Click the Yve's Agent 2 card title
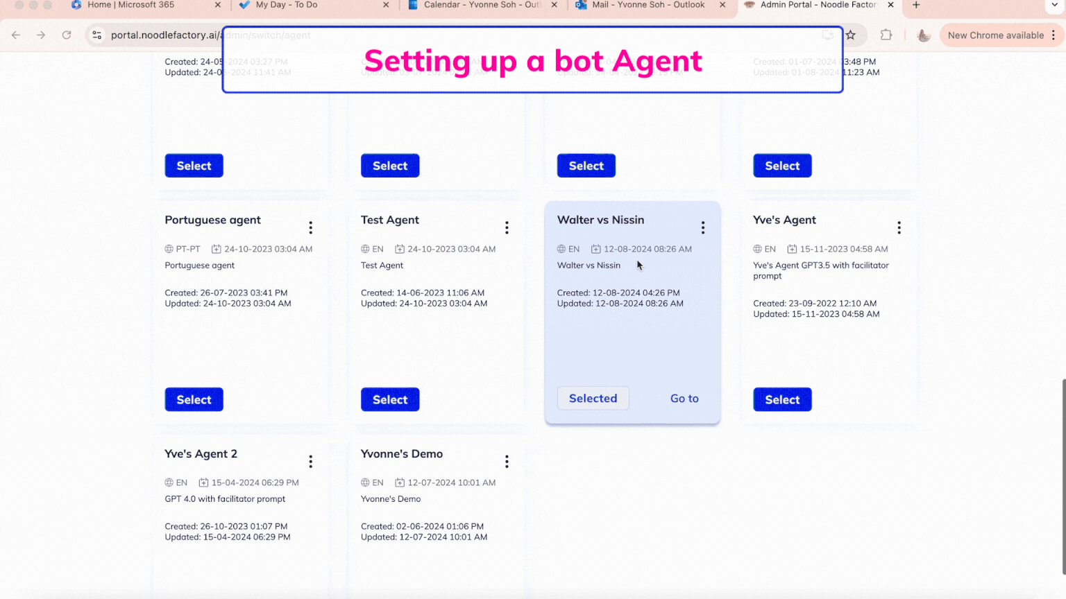 201,454
